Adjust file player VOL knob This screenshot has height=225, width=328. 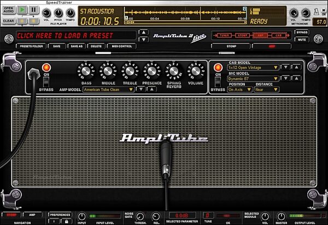point(46,13)
